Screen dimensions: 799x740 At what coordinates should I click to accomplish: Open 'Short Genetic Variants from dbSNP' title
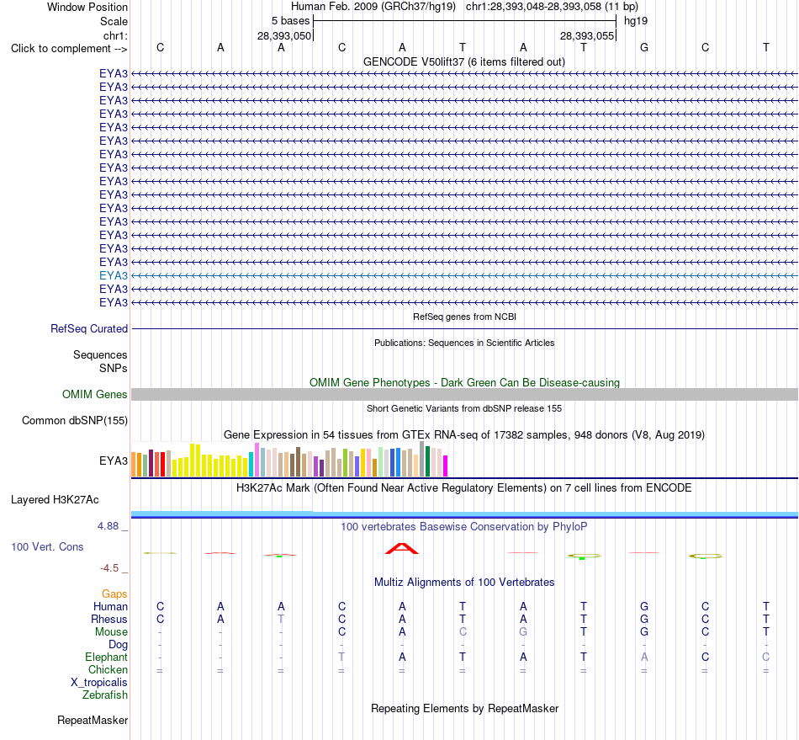coord(464,408)
